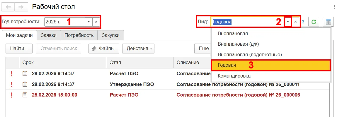337x117 pixels.
Task: Choose Внеплановая (подотчётные) option
Action: tap(271, 54)
